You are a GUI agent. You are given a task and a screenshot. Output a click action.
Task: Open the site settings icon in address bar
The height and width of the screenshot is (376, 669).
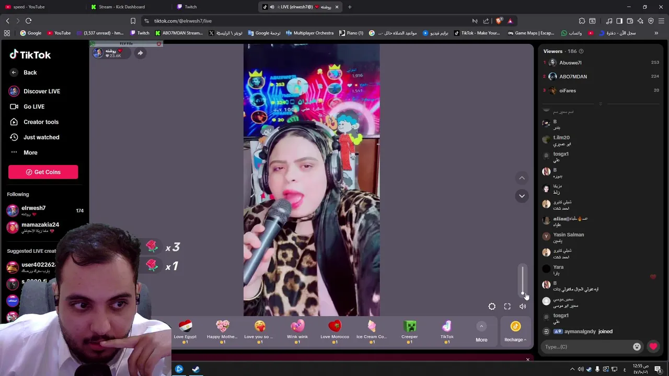pyautogui.click(x=146, y=21)
